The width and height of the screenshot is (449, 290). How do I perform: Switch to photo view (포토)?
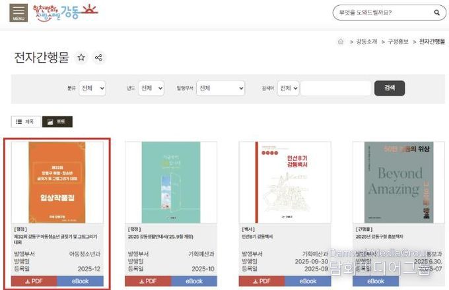point(57,122)
